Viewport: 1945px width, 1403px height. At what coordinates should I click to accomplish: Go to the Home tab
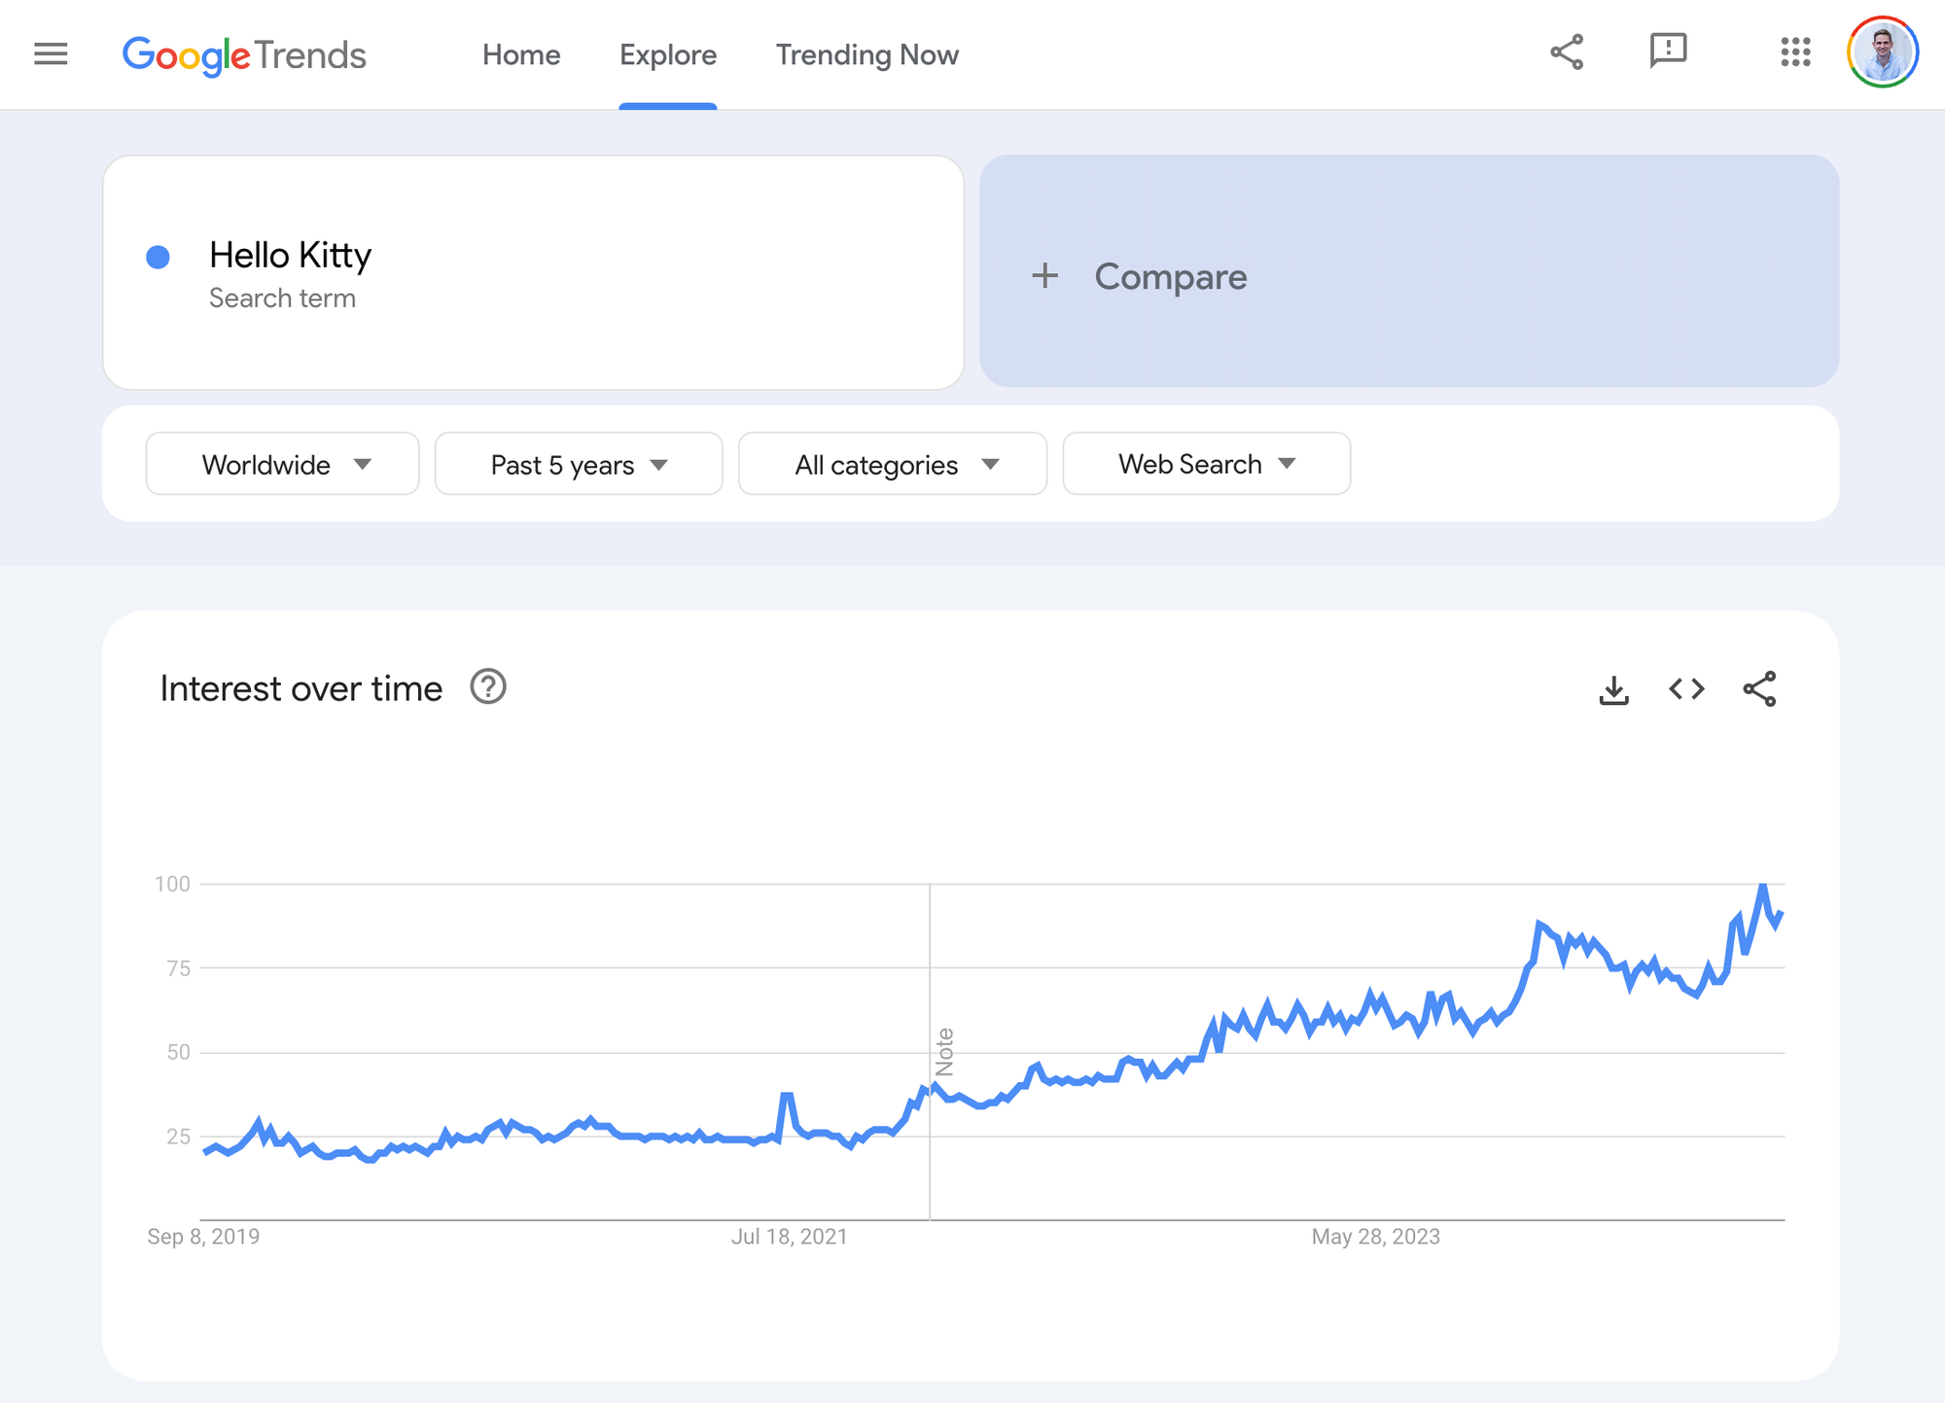coord(521,55)
